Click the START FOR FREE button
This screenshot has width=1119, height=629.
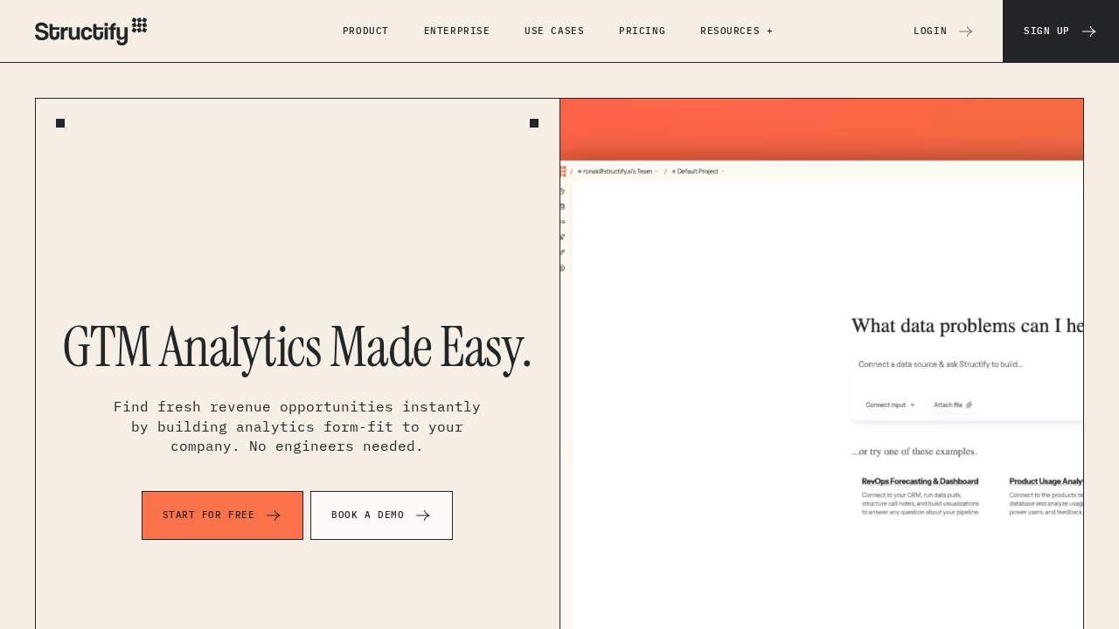tap(222, 515)
